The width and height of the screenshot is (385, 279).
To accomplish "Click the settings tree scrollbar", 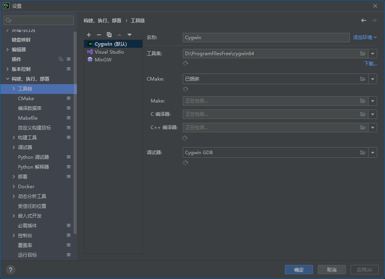I will click(75, 133).
